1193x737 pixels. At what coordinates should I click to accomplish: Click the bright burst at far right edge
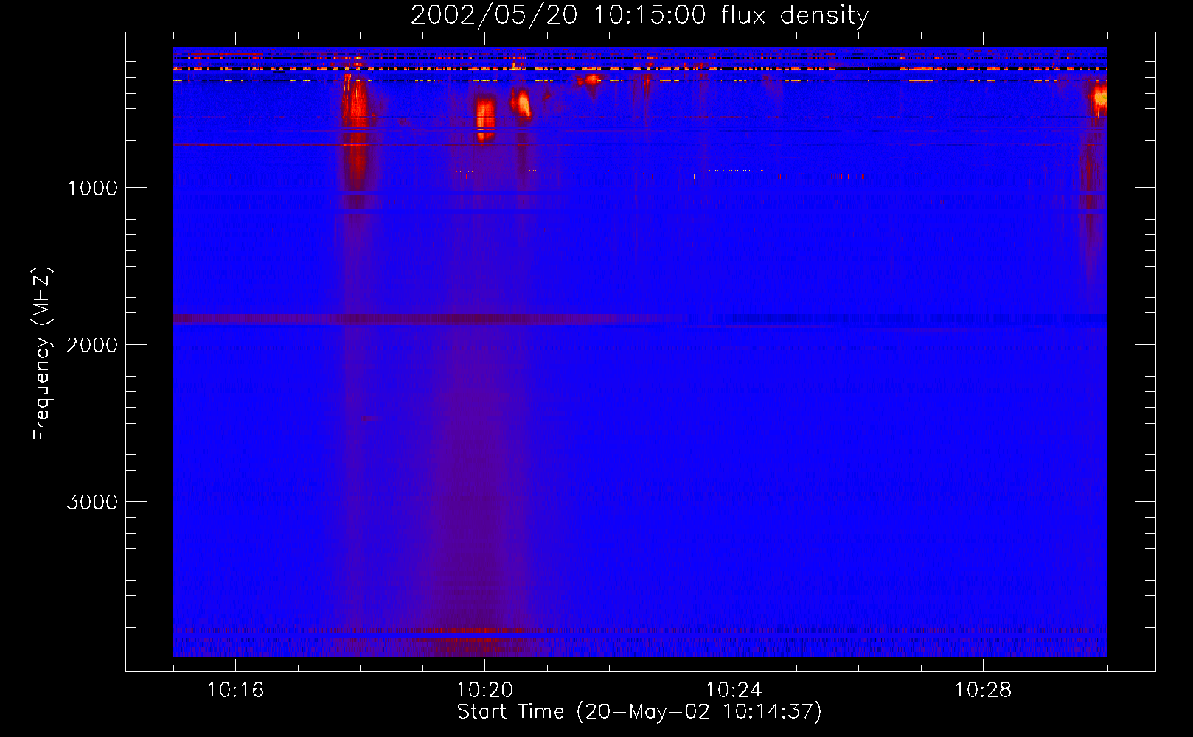[1099, 98]
